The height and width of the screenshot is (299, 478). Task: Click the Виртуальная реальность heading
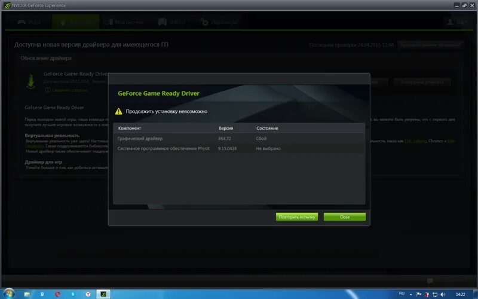(52, 135)
